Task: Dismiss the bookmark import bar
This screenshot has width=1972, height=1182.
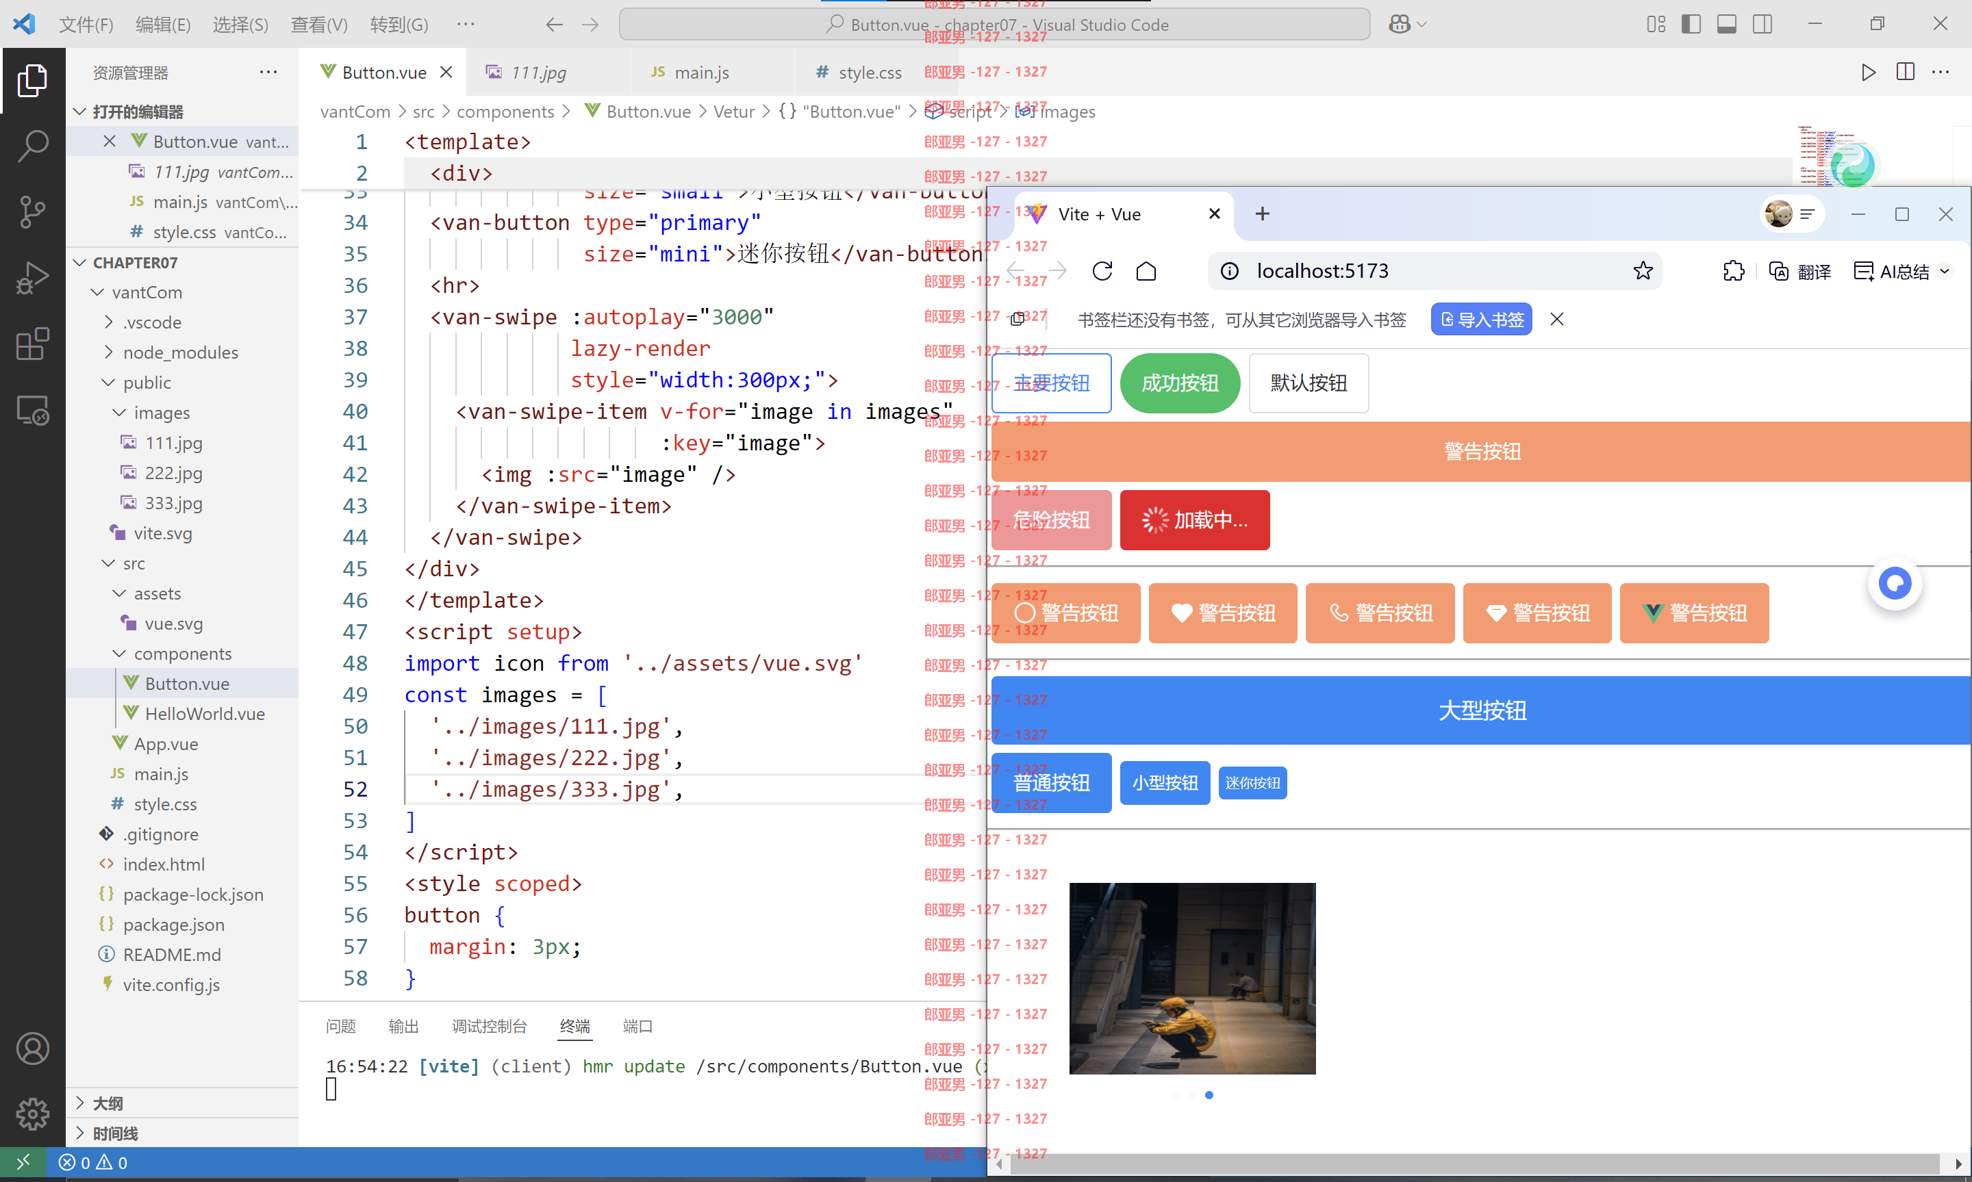Action: [1557, 320]
